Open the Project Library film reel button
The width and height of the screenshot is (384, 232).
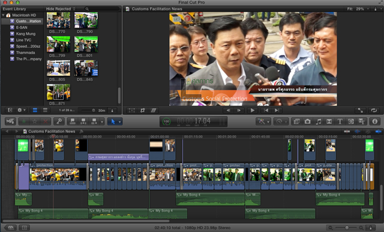click(x=10, y=228)
